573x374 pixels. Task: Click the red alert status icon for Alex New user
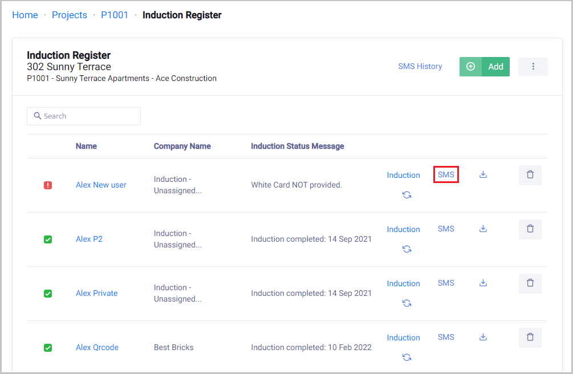click(x=48, y=185)
